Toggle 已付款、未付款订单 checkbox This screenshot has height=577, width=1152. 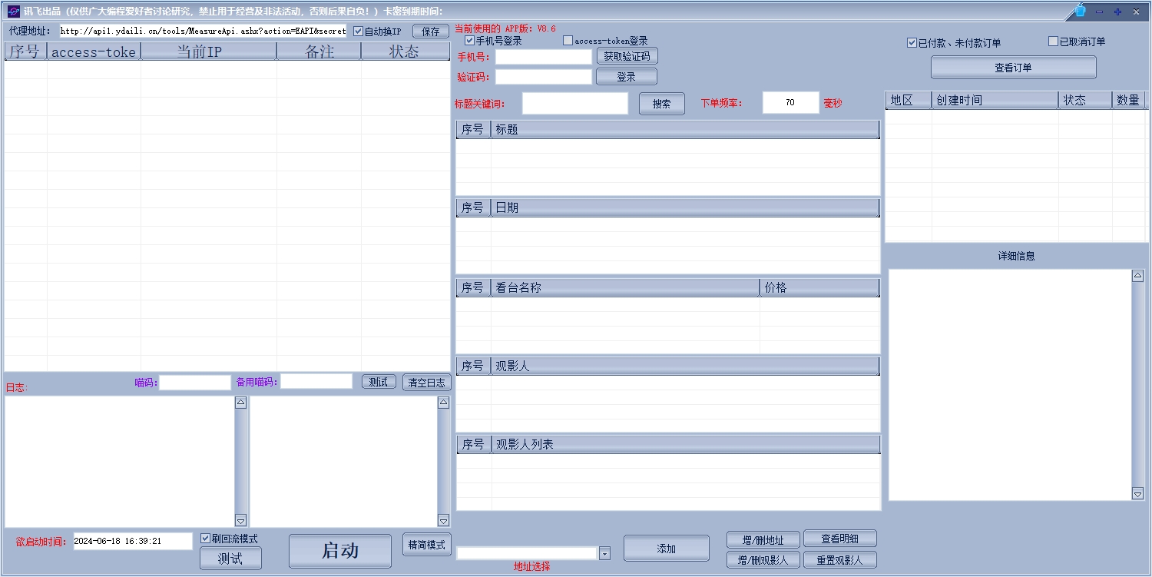coord(912,43)
